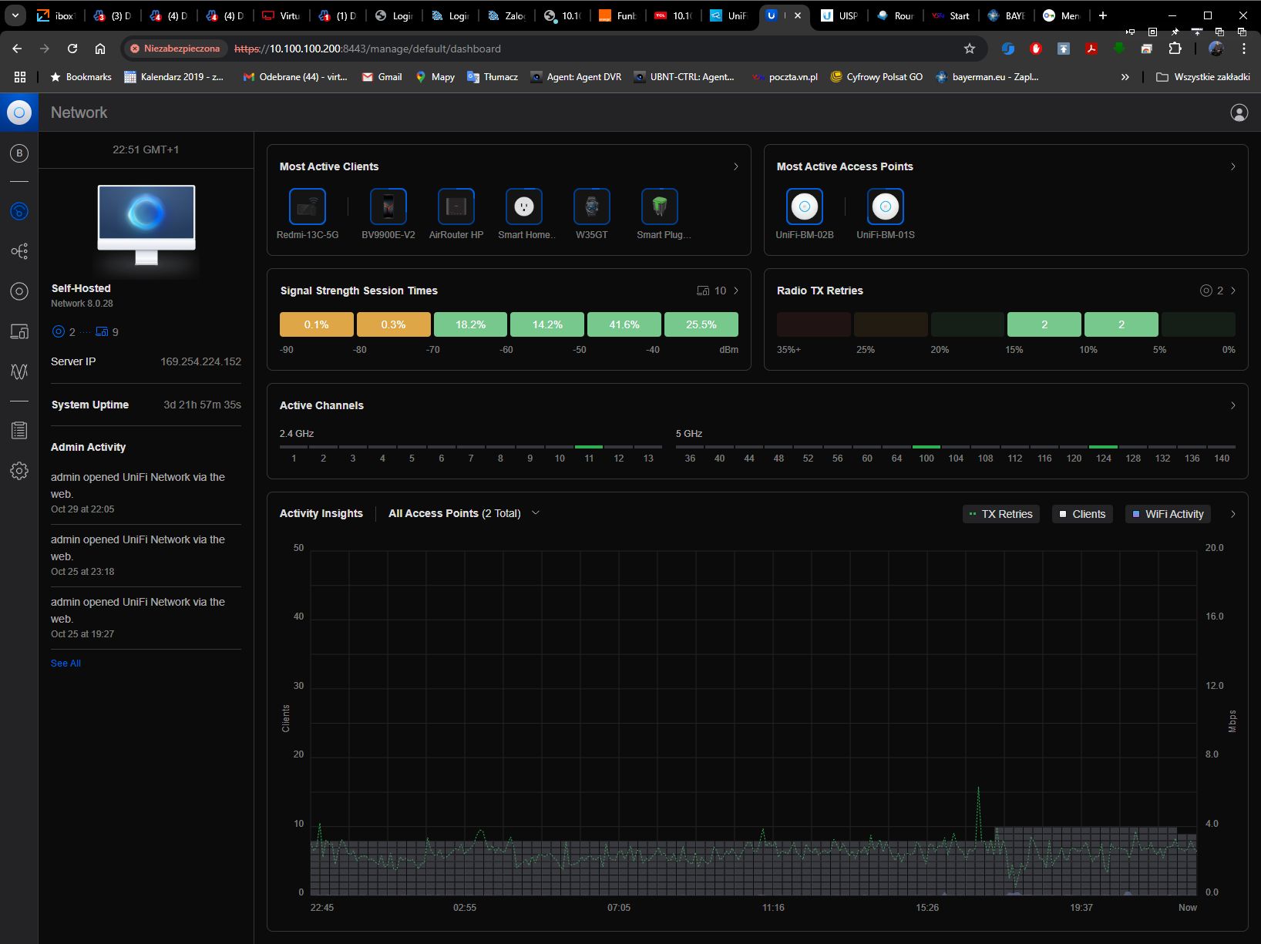Open the tab search dropdown arrow
The height and width of the screenshot is (944, 1261).
tap(15, 15)
